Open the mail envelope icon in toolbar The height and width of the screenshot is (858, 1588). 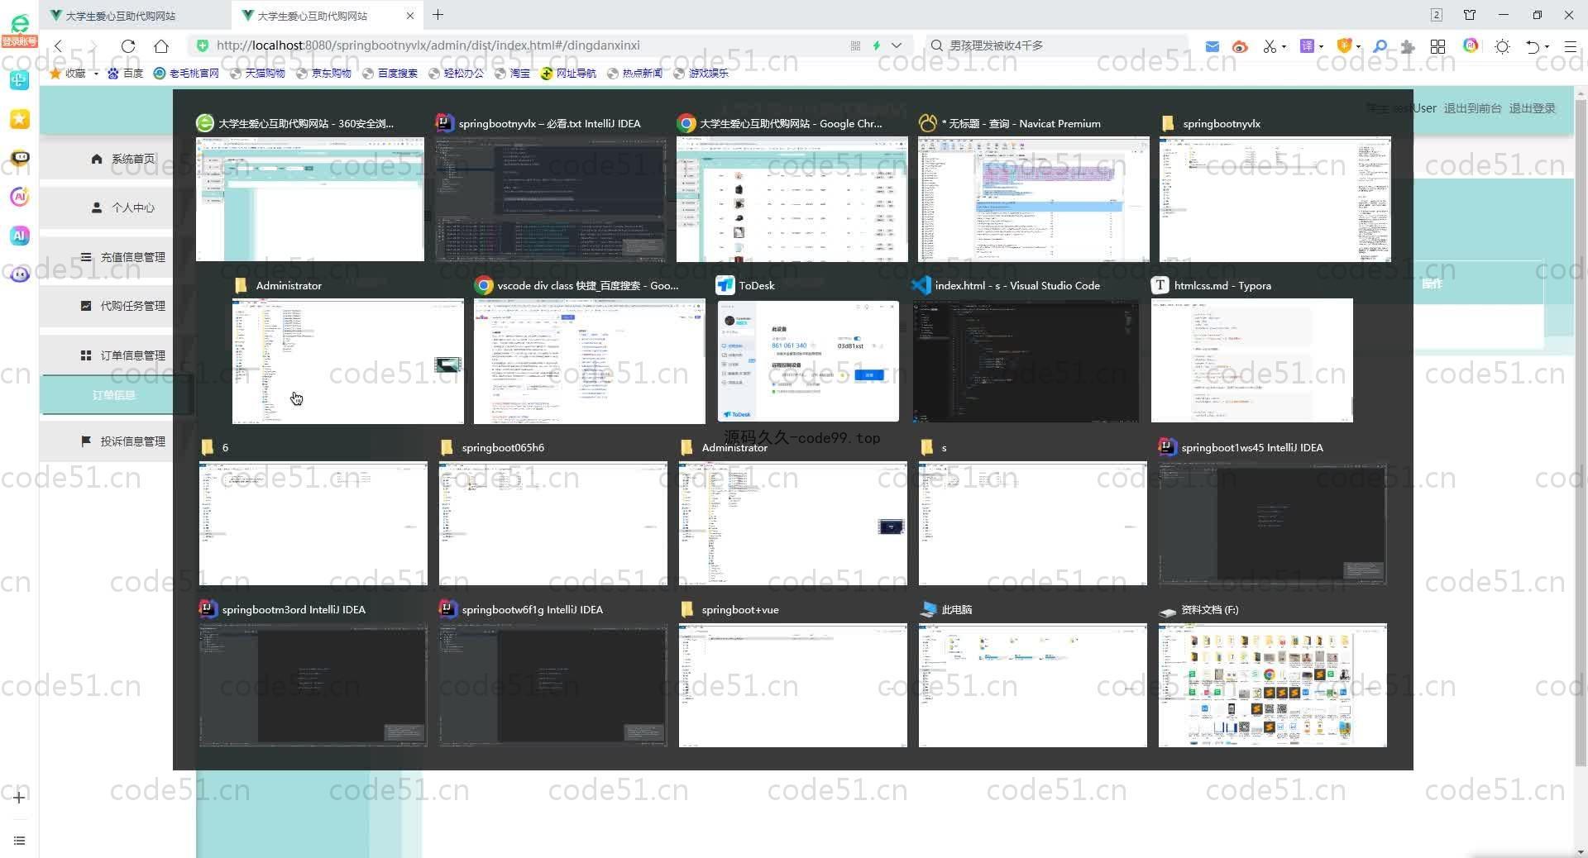[1212, 46]
